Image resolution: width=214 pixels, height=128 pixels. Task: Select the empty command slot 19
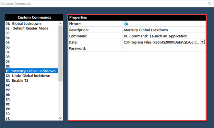tap(32, 109)
